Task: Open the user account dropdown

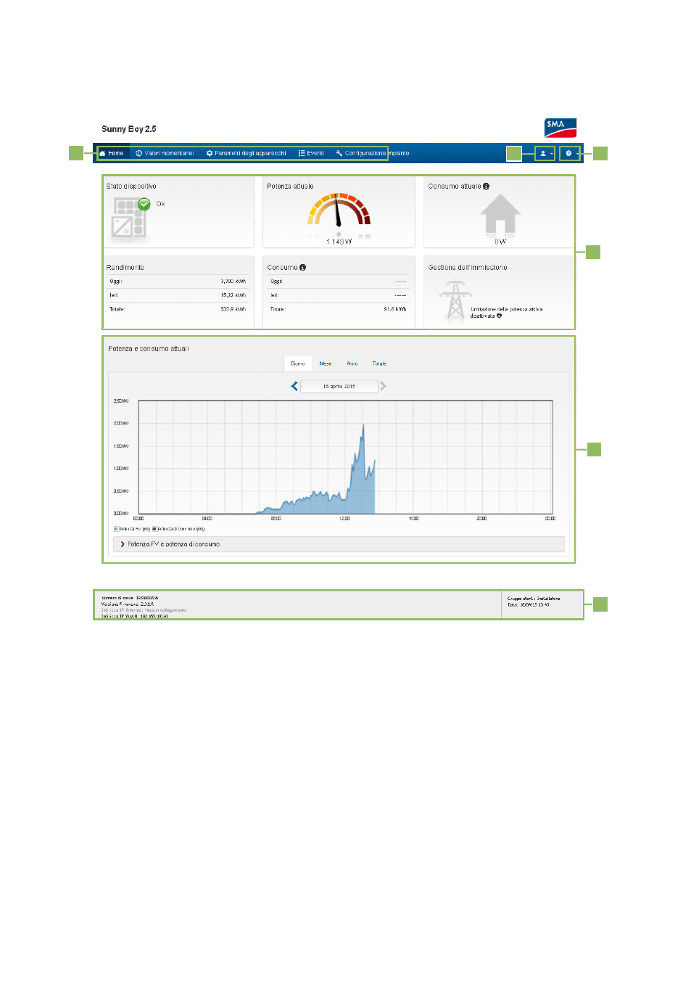Action: [545, 153]
